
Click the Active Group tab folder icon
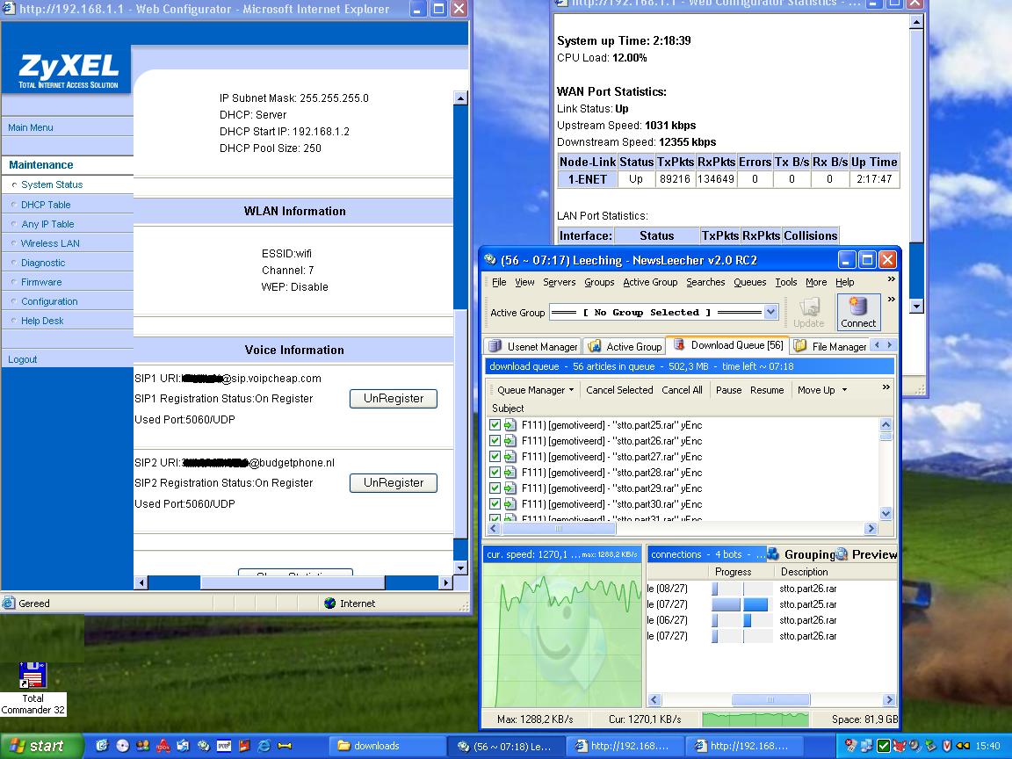click(x=595, y=346)
